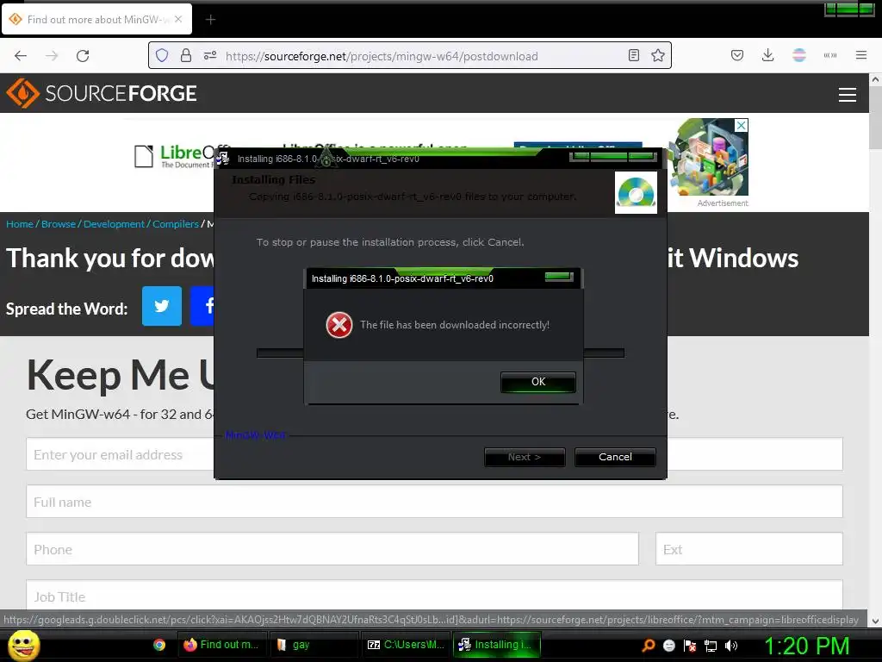Viewport: 882px width, 662px height.
Task: Click the scrollbar up arrow of the page
Action: [x=875, y=80]
